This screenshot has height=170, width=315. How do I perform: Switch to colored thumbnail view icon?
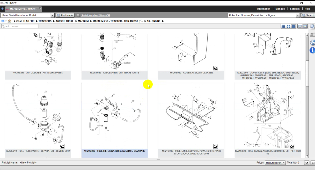click(305, 26)
